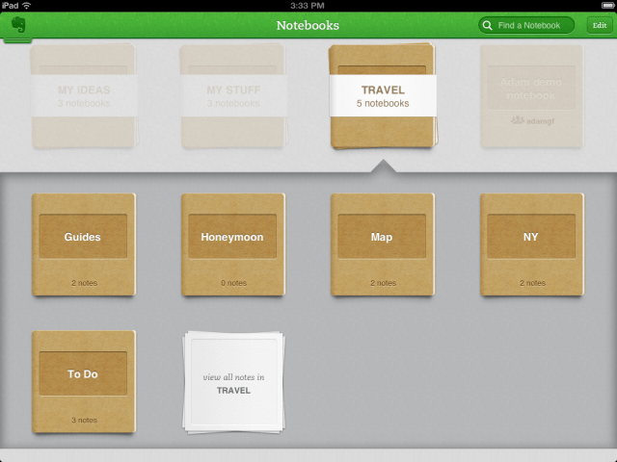Viewport: 617px width, 462px height.
Task: Tap the 3:33 PM clock
Action: (x=308, y=6)
